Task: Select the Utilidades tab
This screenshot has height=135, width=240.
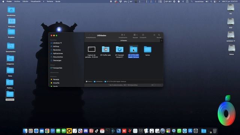Action: (123, 40)
